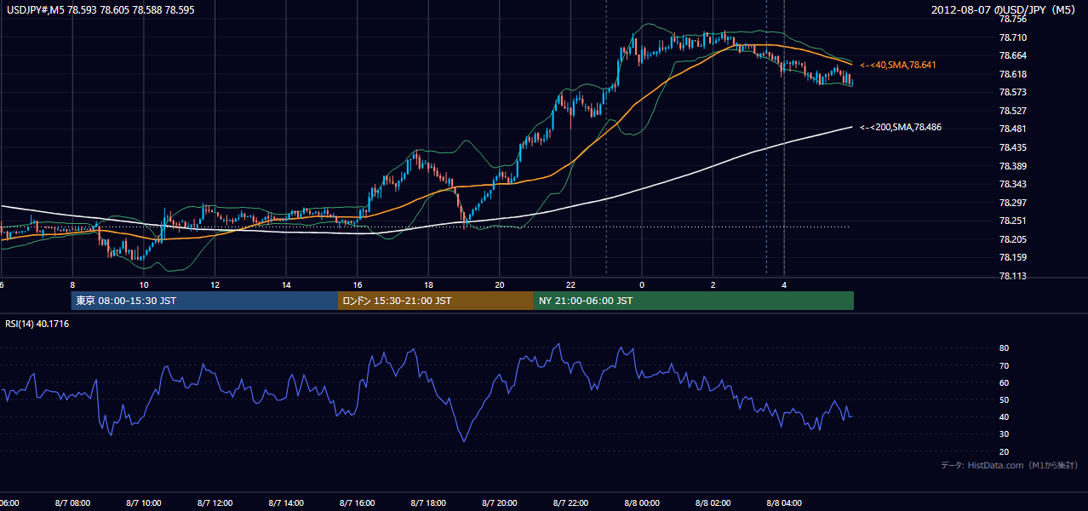Click price level 78.159 on axis

(x=1012, y=257)
